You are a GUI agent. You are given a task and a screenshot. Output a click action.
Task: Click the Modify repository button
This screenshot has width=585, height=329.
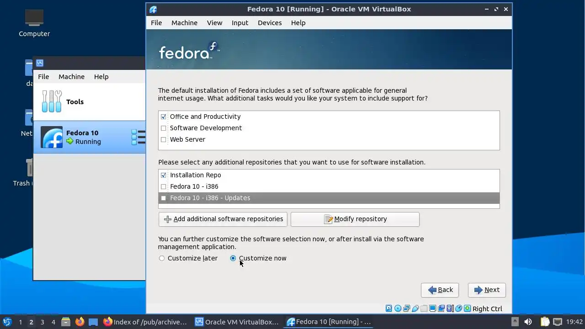(x=355, y=219)
